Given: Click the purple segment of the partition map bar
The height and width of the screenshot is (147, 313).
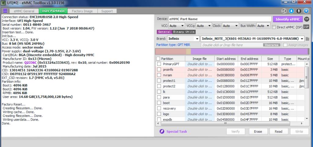Looking at the screenshot, I should pos(249,51).
